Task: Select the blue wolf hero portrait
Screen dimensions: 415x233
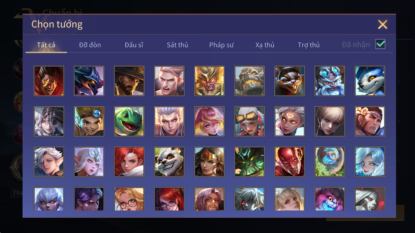Action: coord(370,81)
